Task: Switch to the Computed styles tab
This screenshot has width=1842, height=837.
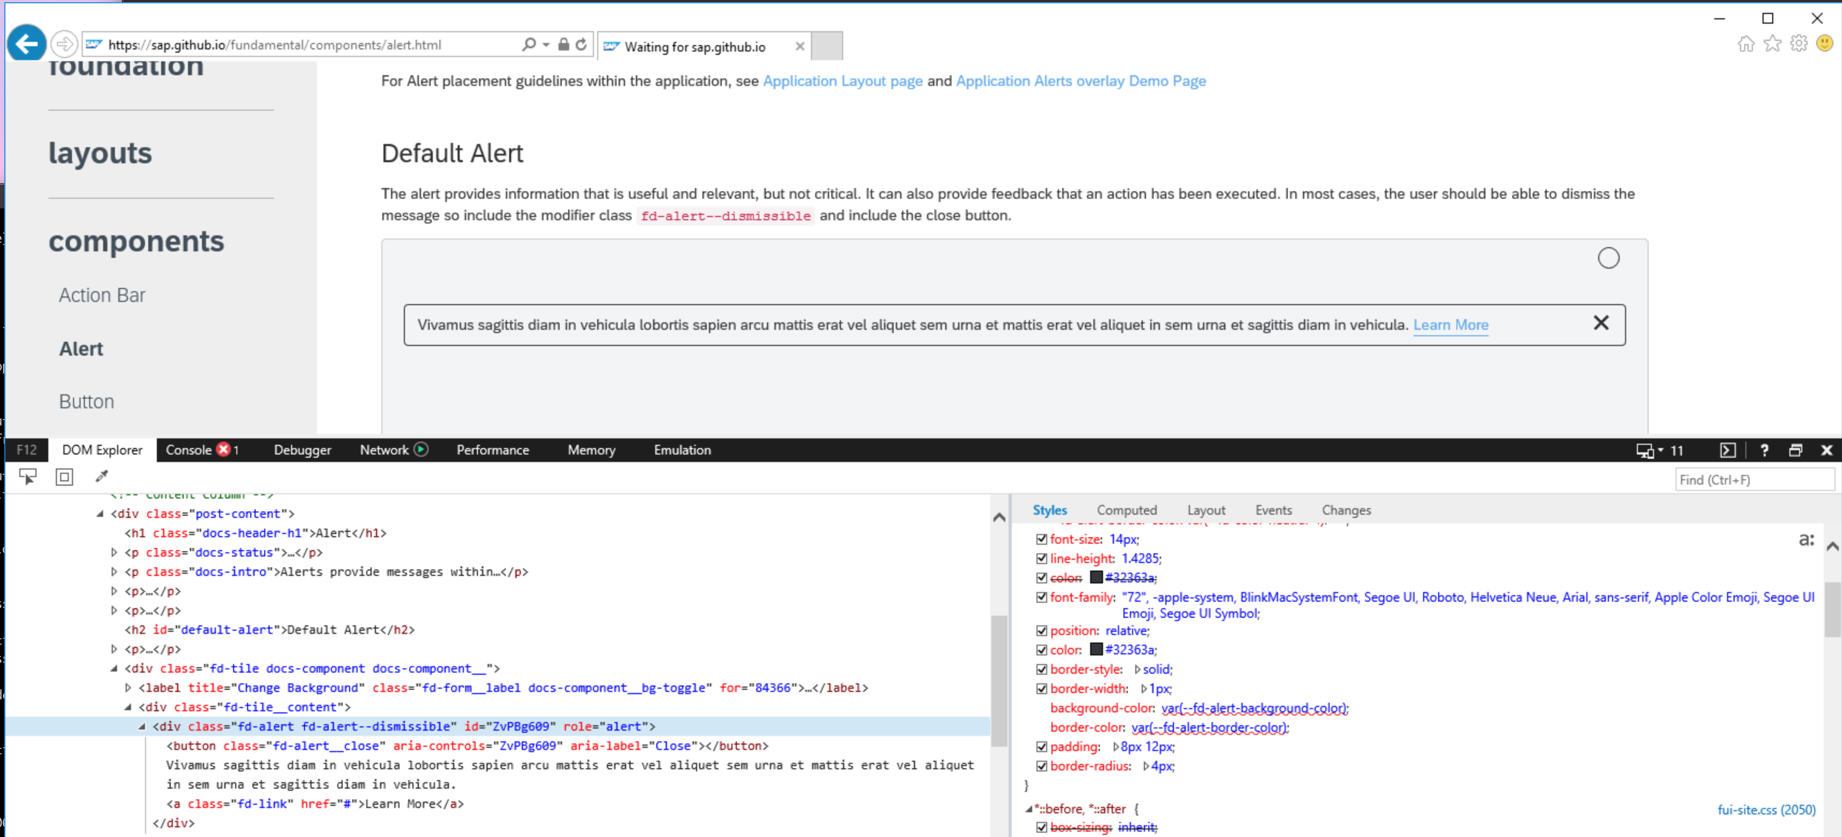Action: coord(1127,510)
